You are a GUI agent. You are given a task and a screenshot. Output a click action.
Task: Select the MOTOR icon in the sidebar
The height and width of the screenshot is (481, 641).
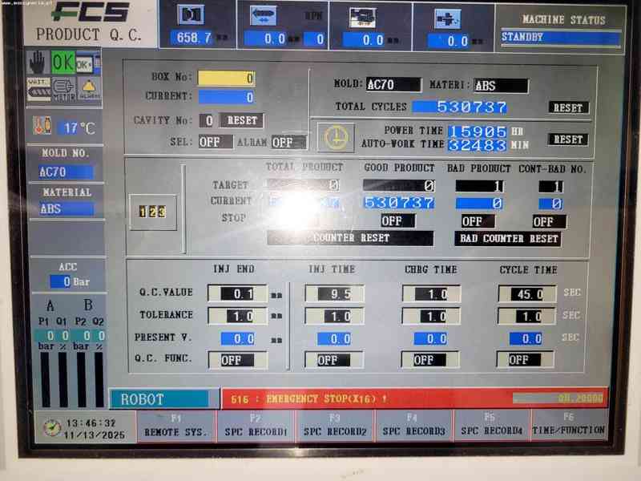click(64, 89)
